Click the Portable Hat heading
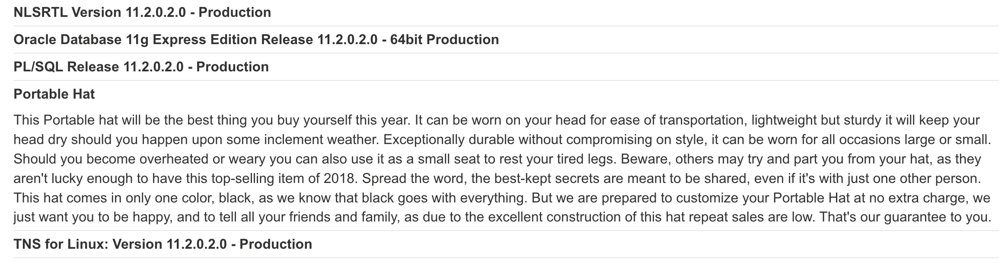The height and width of the screenshot is (263, 1008). [x=54, y=94]
